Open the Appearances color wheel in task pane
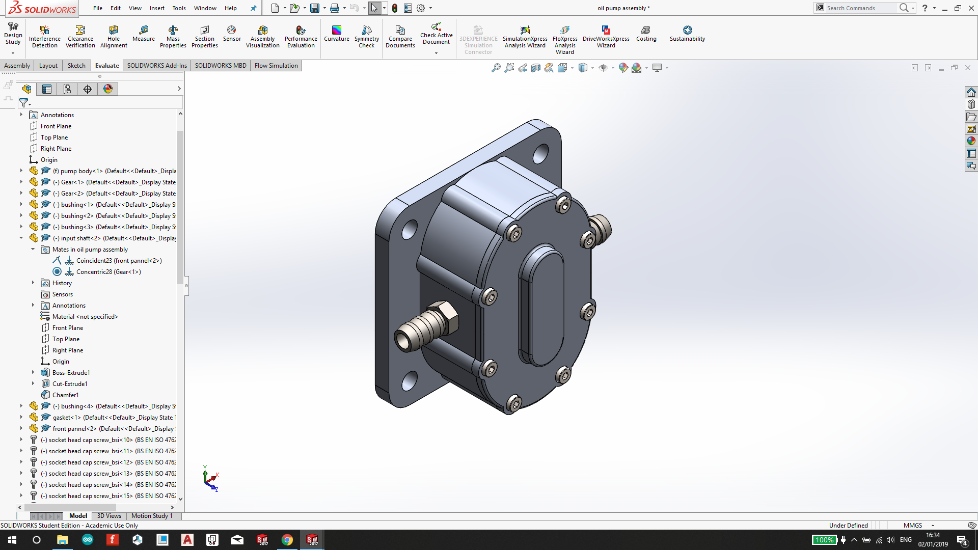Viewport: 978px width, 550px height. click(971, 141)
